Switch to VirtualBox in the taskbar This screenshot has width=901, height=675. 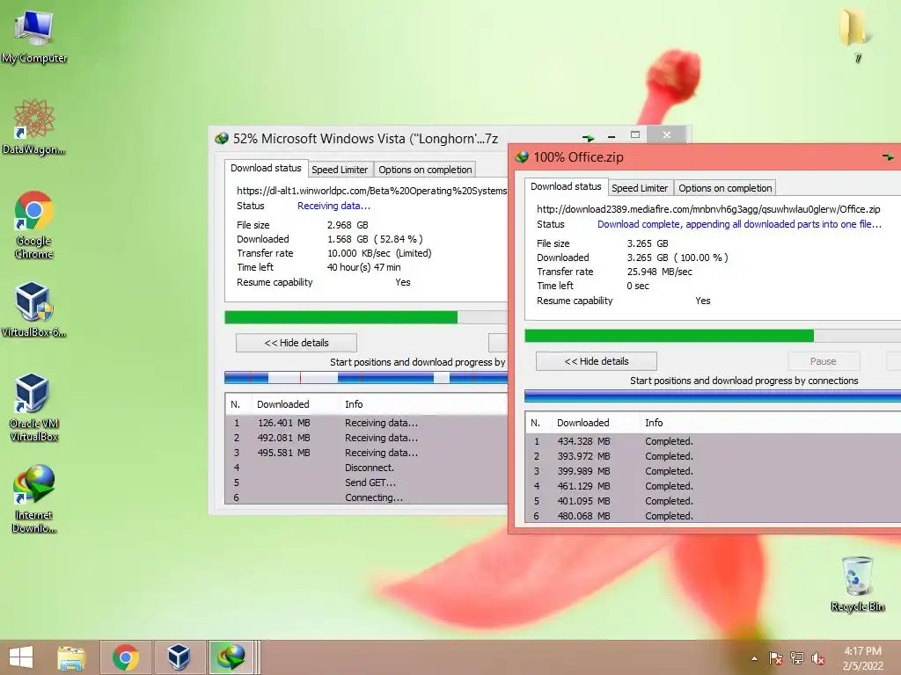point(179,657)
